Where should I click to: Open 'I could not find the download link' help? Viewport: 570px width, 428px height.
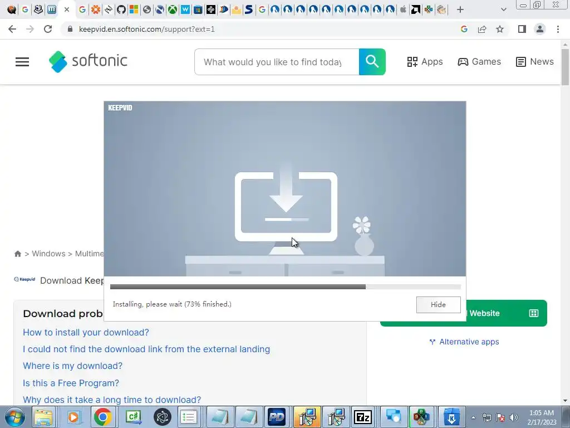tap(146, 349)
